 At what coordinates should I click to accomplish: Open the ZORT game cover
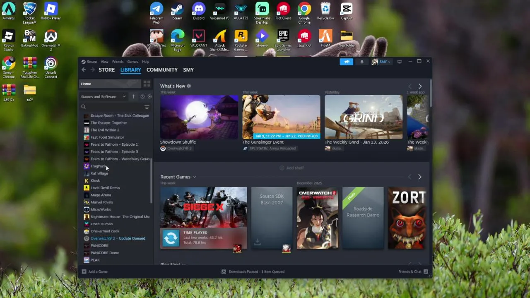(x=406, y=218)
